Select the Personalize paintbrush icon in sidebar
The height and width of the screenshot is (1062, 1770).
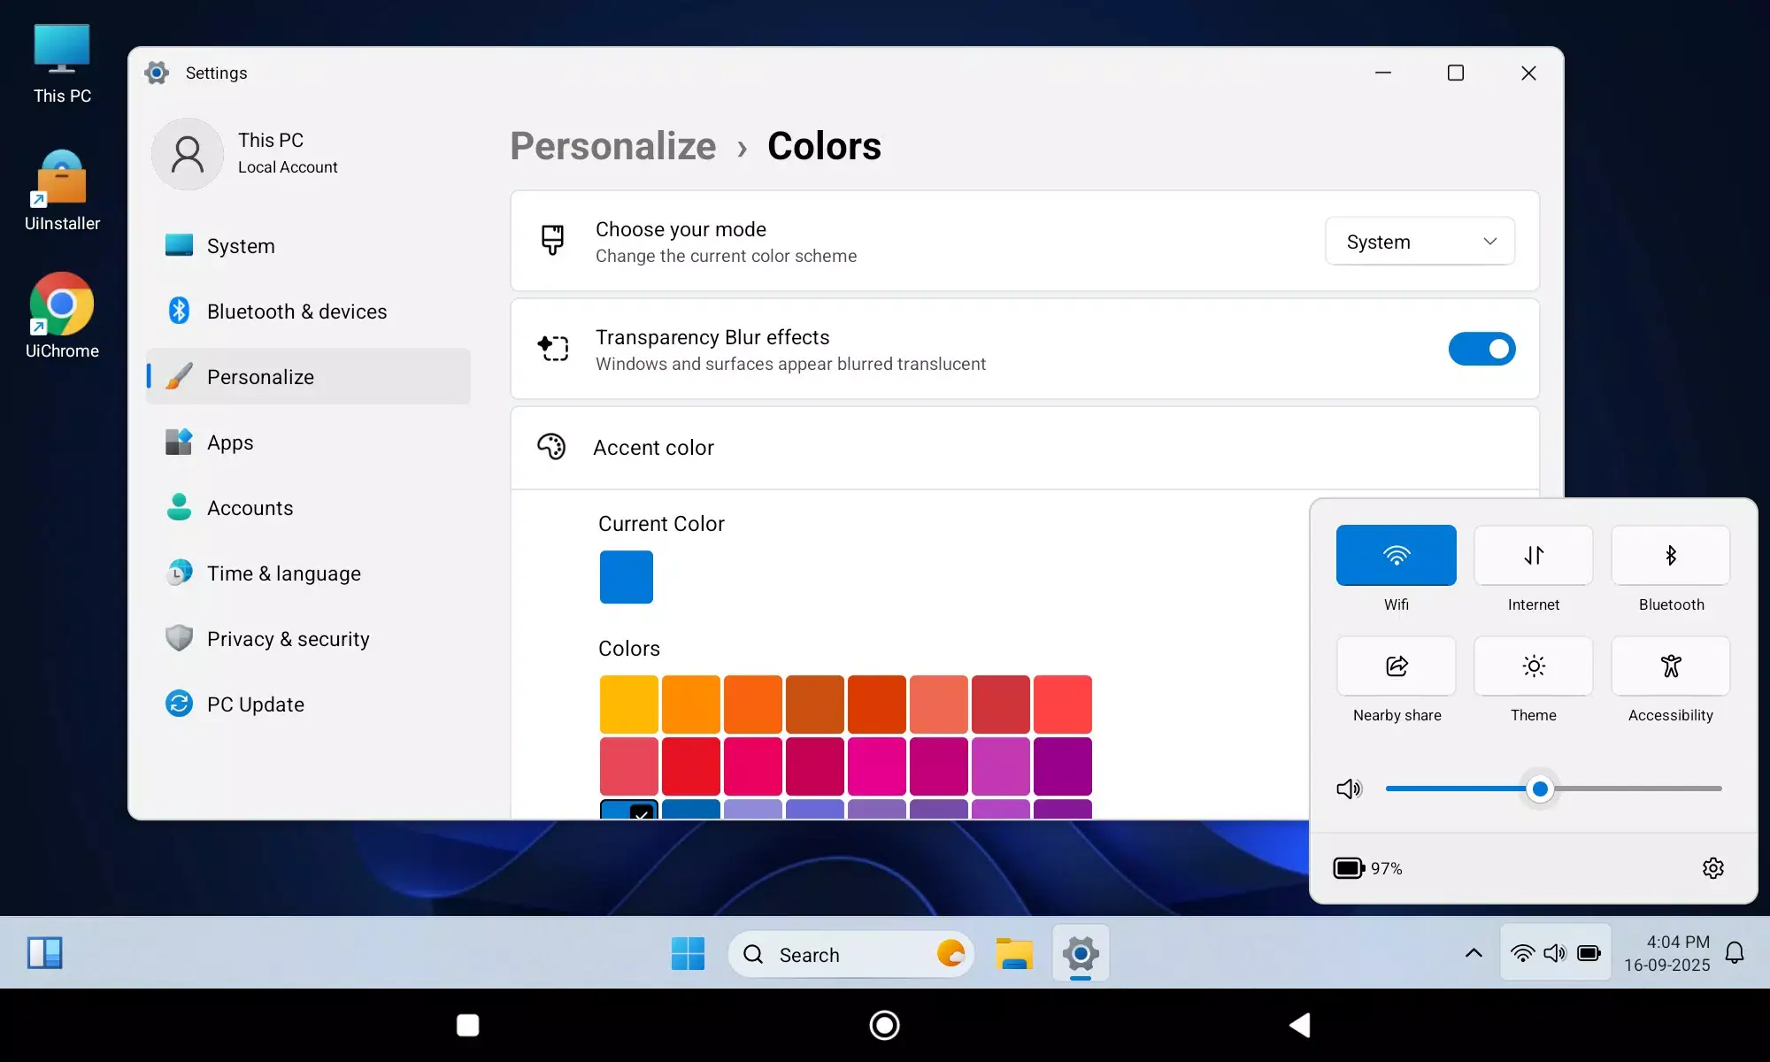click(177, 376)
